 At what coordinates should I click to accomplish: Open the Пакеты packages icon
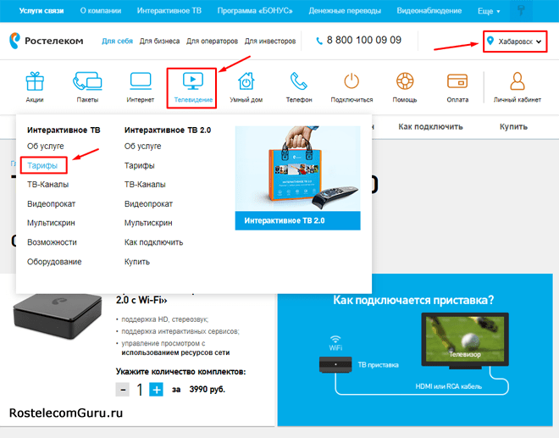[x=87, y=82]
